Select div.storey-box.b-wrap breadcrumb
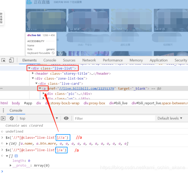 coord(62,103)
